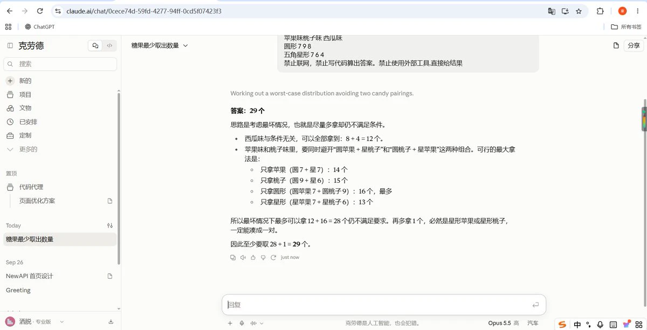Open voice mode waveform dropdown
This screenshot has width=647, height=330.
257,323
